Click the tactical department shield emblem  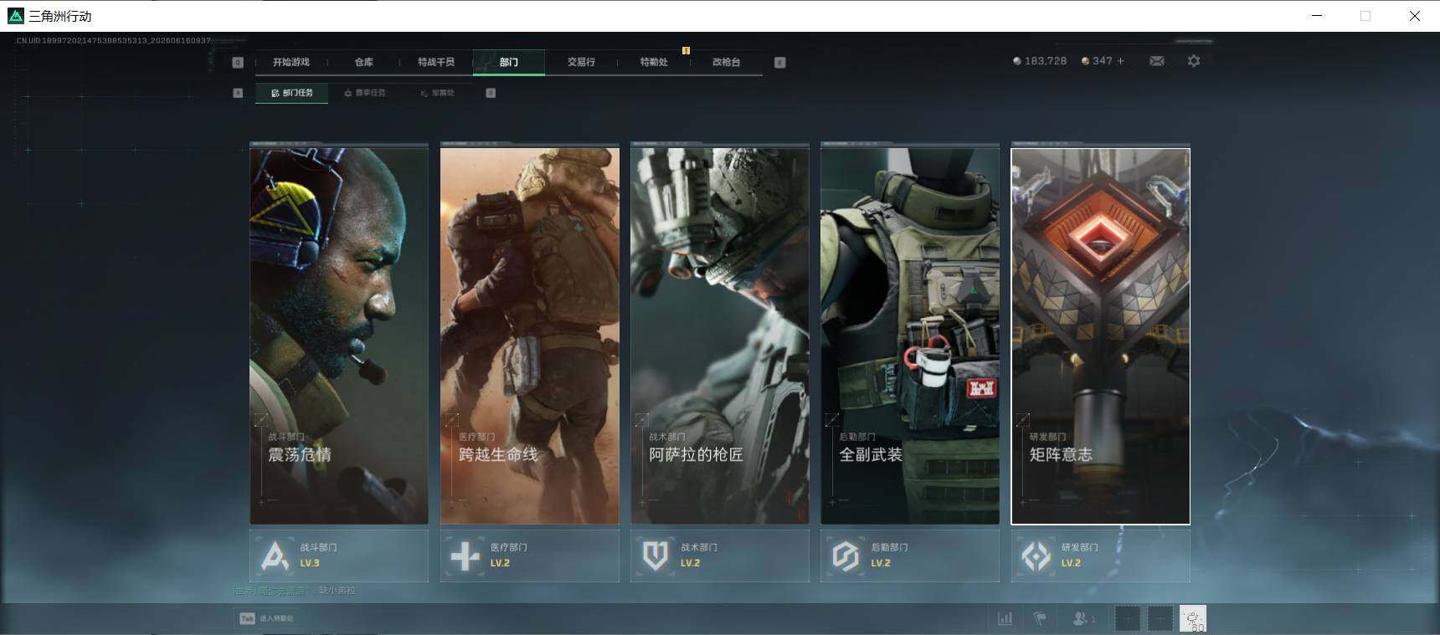(x=656, y=556)
